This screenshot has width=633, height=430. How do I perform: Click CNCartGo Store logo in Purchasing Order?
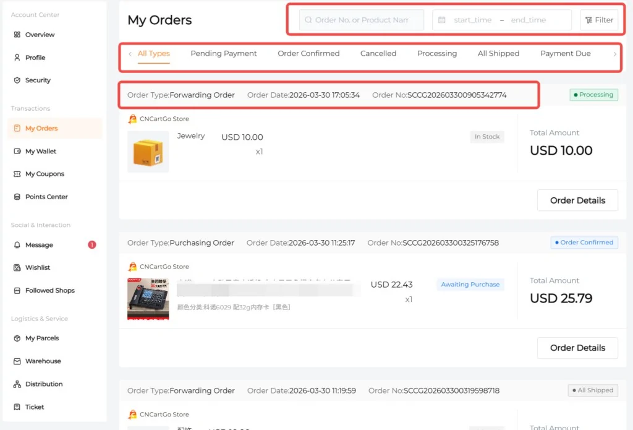pos(132,267)
